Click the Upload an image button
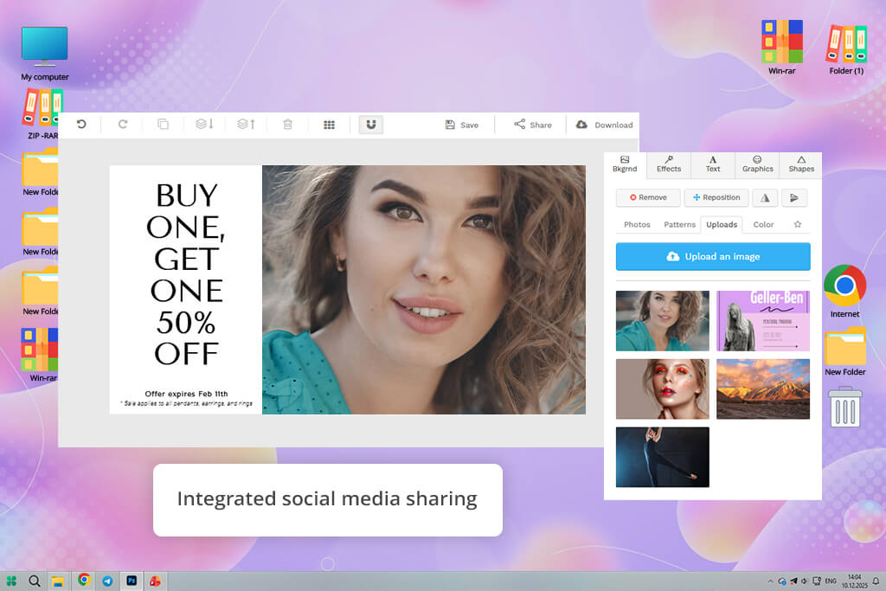 (713, 256)
